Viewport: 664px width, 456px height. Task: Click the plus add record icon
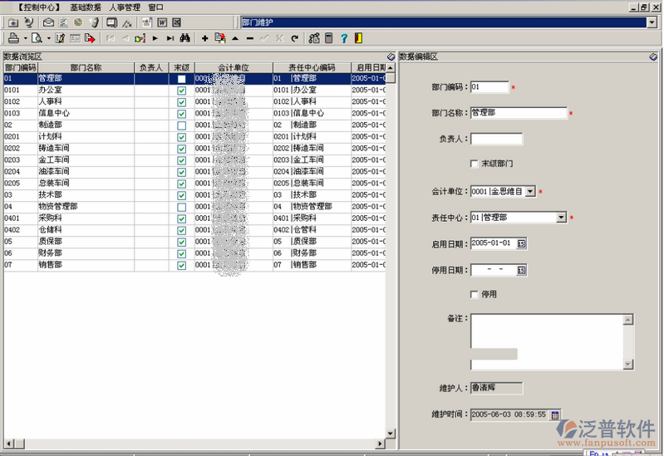pos(205,38)
